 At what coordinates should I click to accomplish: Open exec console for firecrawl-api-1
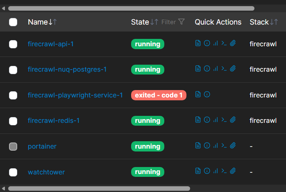click(224, 44)
